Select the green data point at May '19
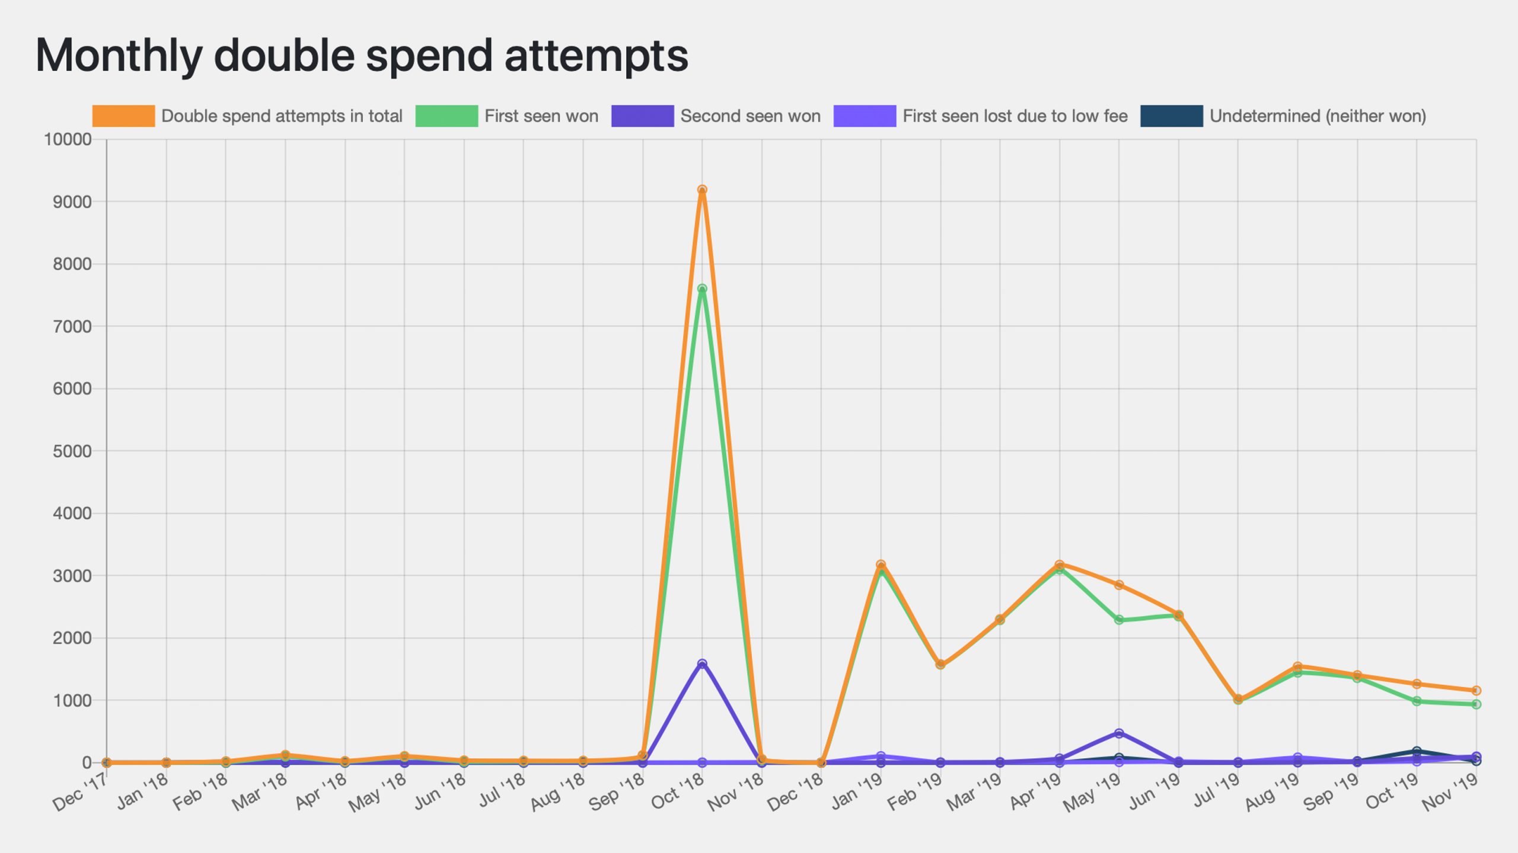This screenshot has width=1518, height=853. click(1119, 620)
